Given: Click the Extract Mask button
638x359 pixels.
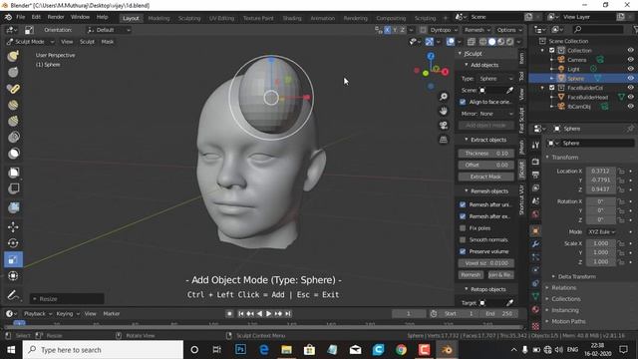Looking at the screenshot, I should click(485, 177).
